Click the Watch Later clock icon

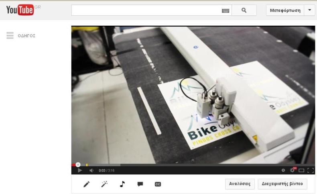[283, 170]
